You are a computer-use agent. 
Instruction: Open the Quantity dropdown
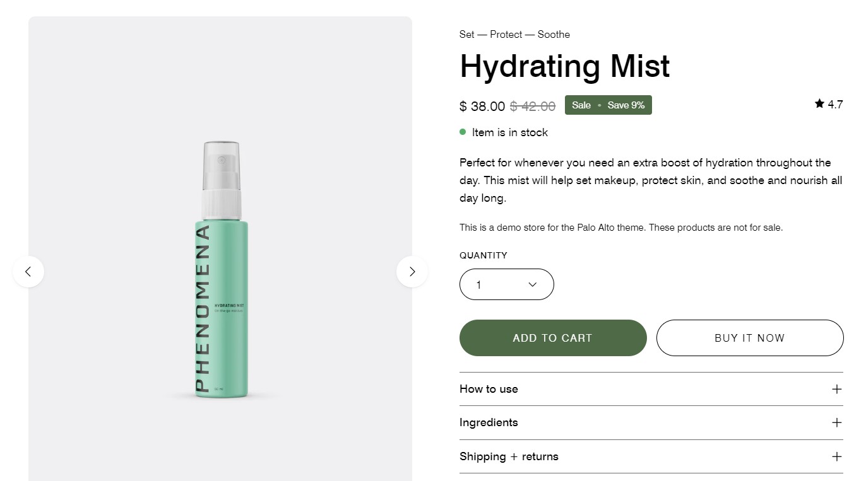(506, 284)
